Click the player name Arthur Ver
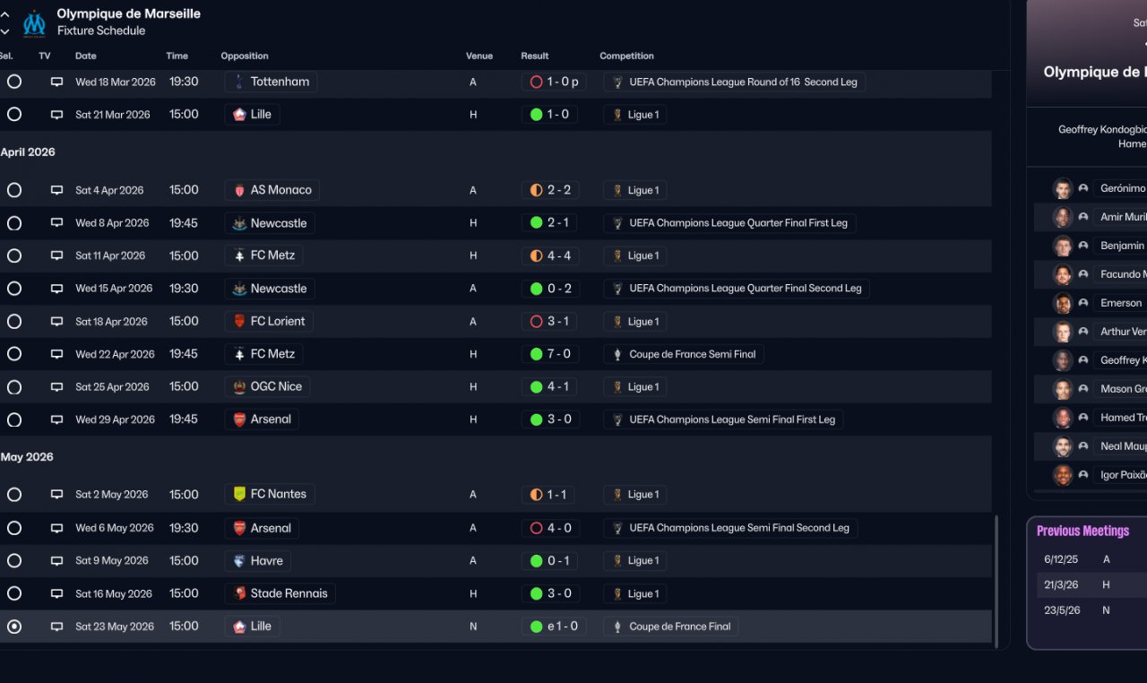The image size is (1147, 683). 1123,332
